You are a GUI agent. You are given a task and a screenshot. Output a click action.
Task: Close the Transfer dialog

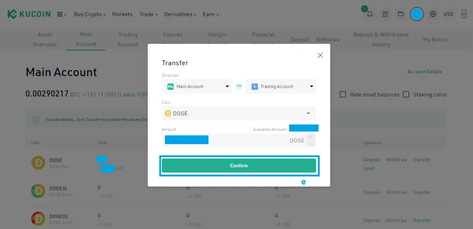pos(321,56)
